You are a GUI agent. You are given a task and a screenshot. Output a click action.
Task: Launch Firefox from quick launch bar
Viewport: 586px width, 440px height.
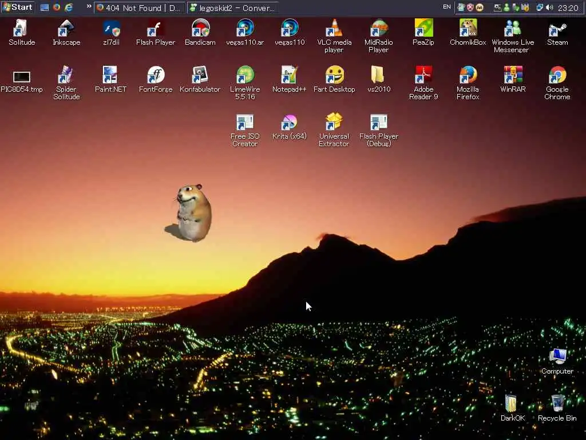57,7
